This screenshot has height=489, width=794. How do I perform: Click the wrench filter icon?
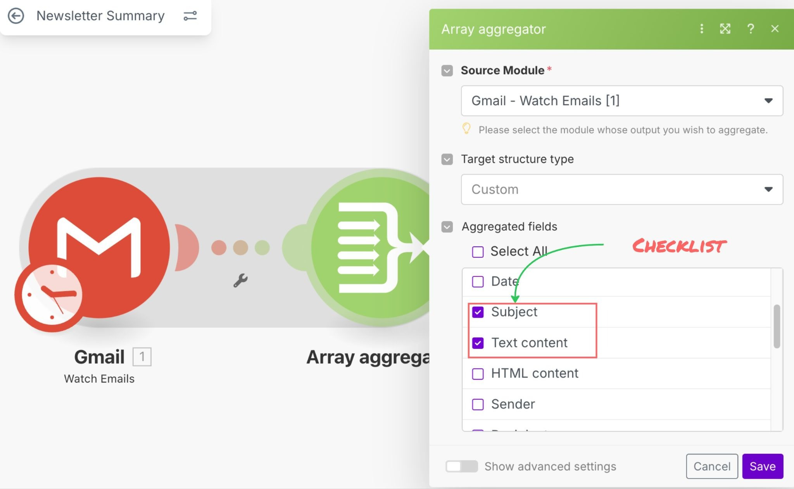240,280
